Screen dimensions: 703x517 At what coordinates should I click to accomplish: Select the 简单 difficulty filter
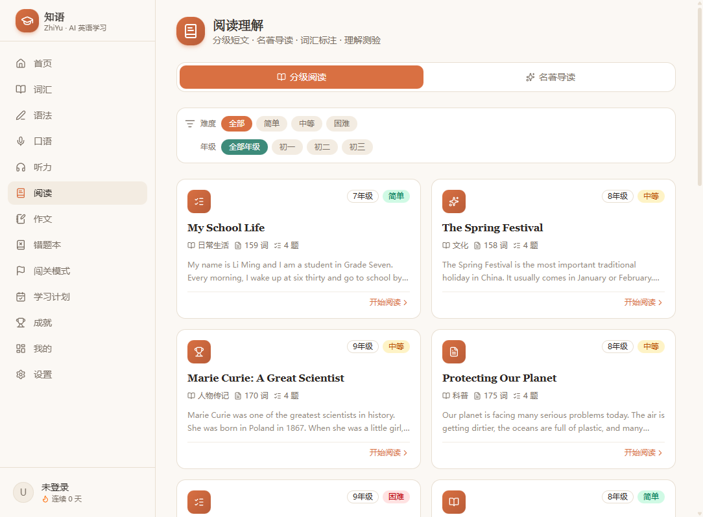[x=272, y=124]
